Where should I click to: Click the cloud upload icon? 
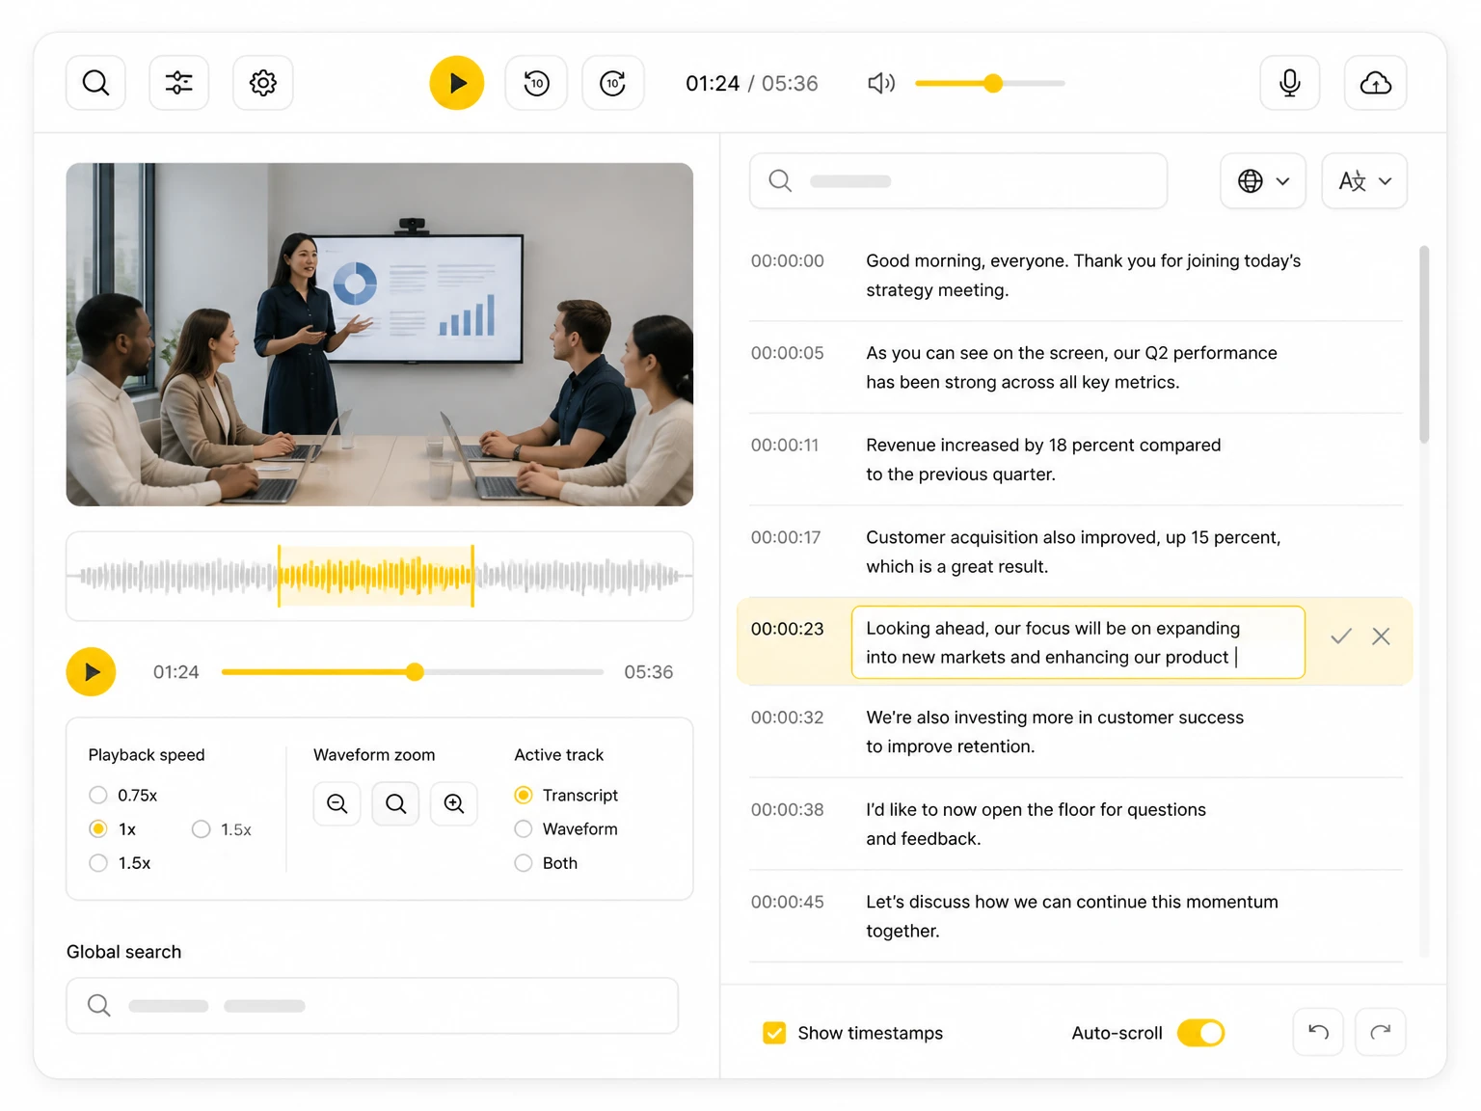[1376, 83]
